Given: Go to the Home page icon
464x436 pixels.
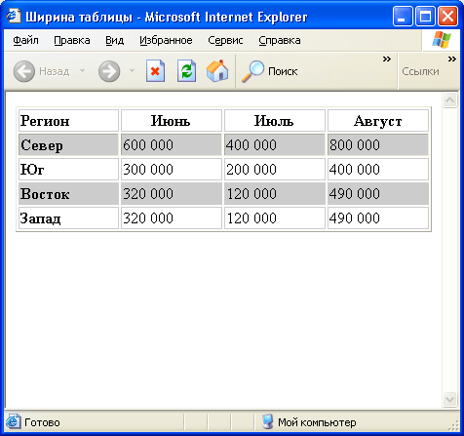Looking at the screenshot, I should pos(217,70).
